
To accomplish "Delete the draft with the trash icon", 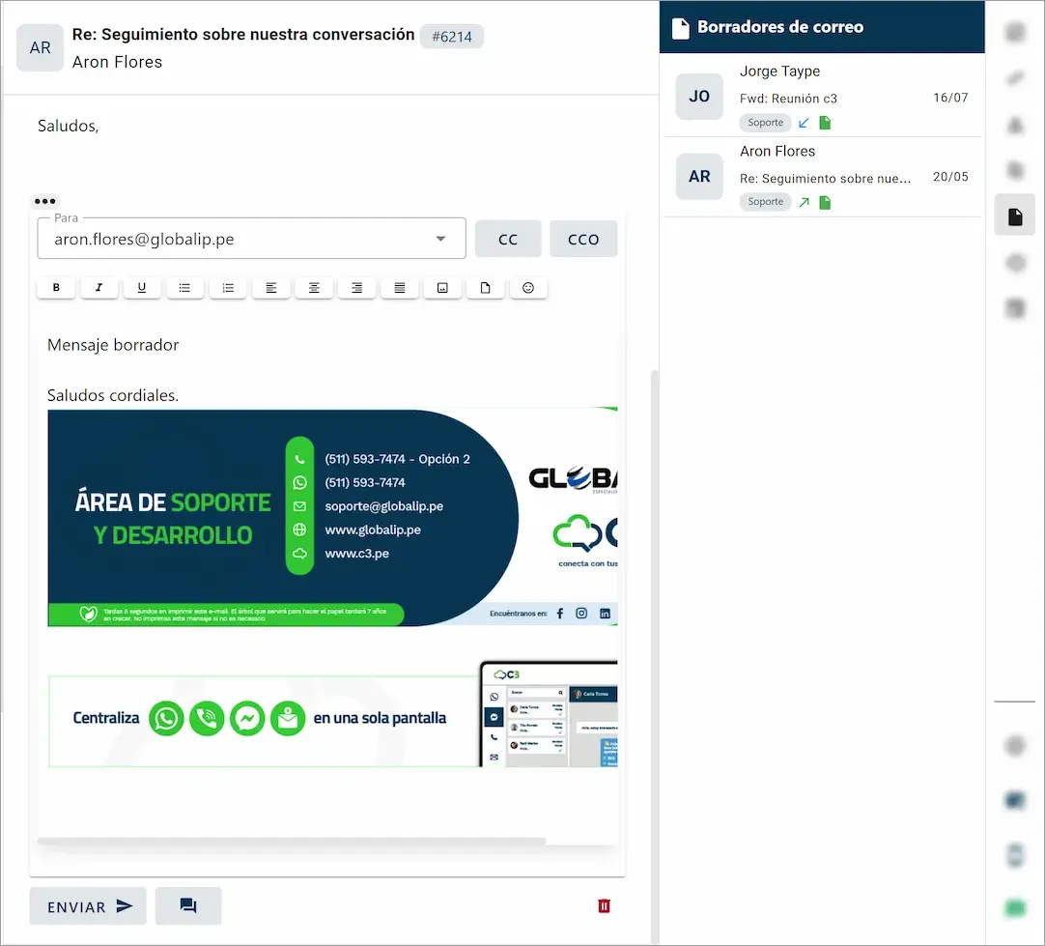I will [604, 905].
